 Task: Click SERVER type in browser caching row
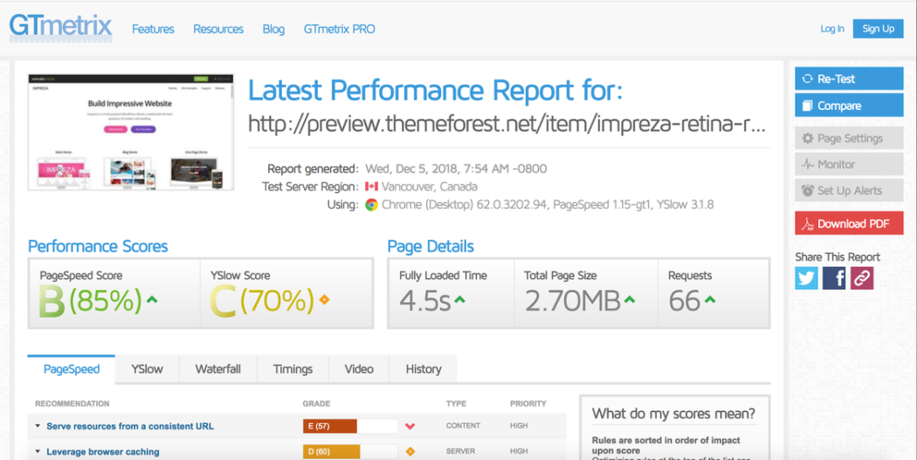click(x=460, y=451)
